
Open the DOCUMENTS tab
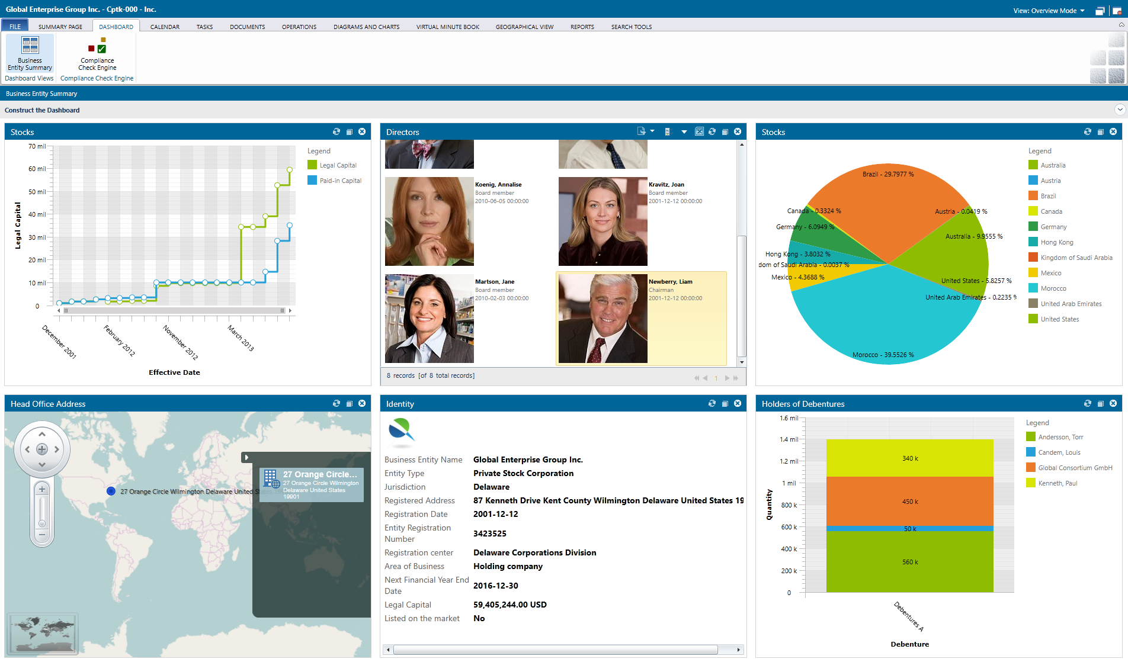point(248,27)
